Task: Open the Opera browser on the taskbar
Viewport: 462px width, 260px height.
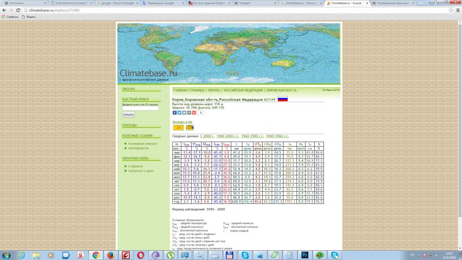Action: click(x=140, y=255)
